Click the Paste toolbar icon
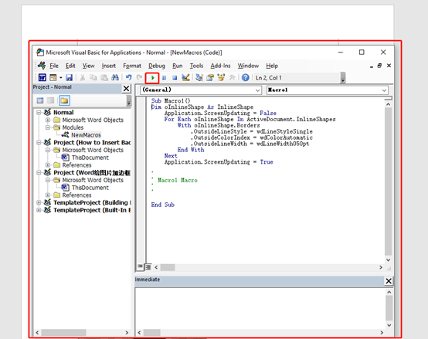Screen dimensions: 428x339 104,78
